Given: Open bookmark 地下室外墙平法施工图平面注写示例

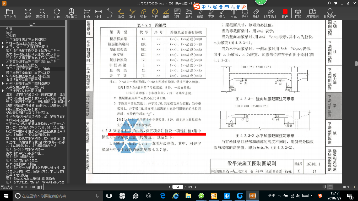Looking at the screenshot, I should [31, 62].
